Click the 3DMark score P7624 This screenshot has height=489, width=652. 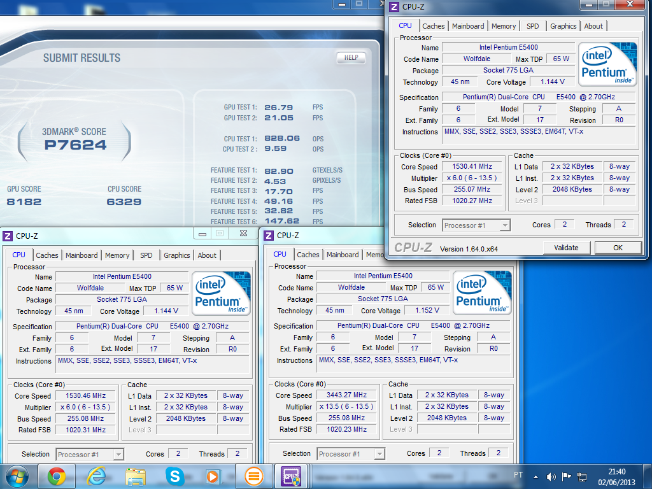coord(75,145)
